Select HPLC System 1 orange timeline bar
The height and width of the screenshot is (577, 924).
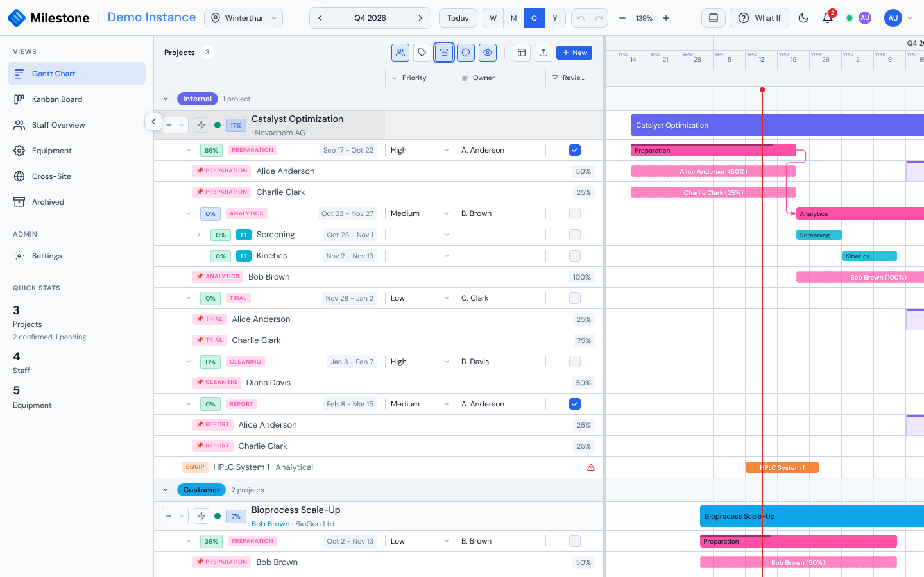782,467
